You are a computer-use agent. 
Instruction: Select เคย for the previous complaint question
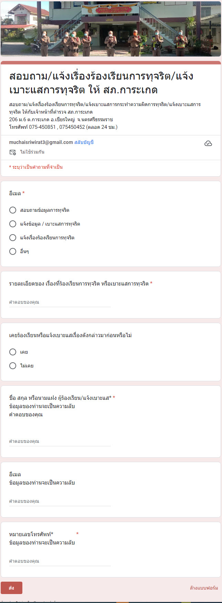[x=13, y=352]
